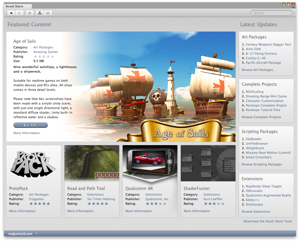Click the ProtoPack title text
Screen dimensions: 300x242
[19, 188]
